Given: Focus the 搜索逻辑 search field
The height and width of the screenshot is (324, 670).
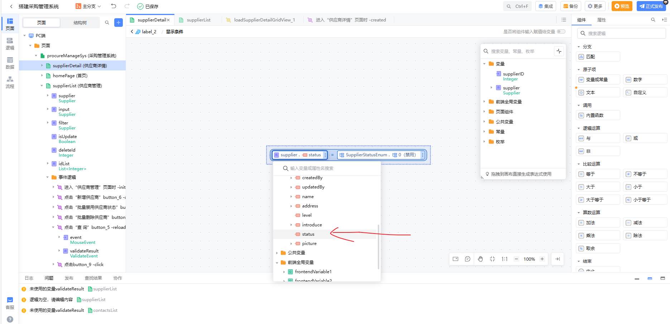Looking at the screenshot, I should point(621,33).
